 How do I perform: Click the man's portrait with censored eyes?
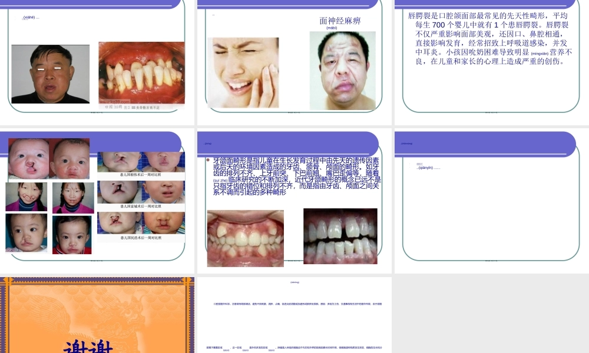click(50, 74)
